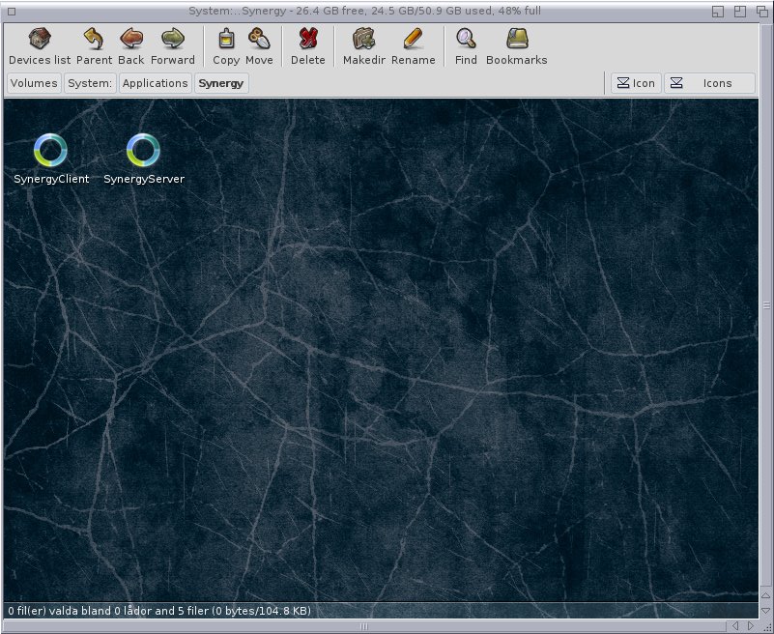Click the scroll up arrow
Image resolution: width=774 pixels, height=634 pixels.
[x=766, y=595]
